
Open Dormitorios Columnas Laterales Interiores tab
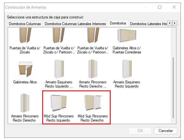75,24
